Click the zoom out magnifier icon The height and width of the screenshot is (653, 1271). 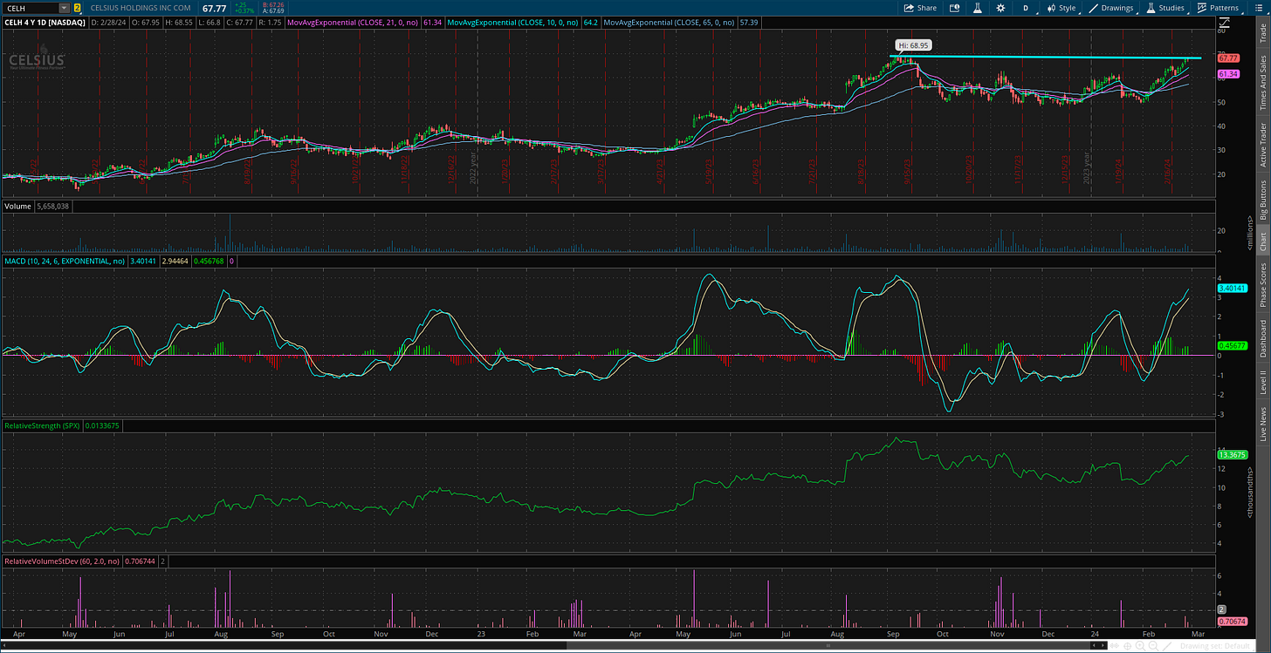click(x=1153, y=646)
